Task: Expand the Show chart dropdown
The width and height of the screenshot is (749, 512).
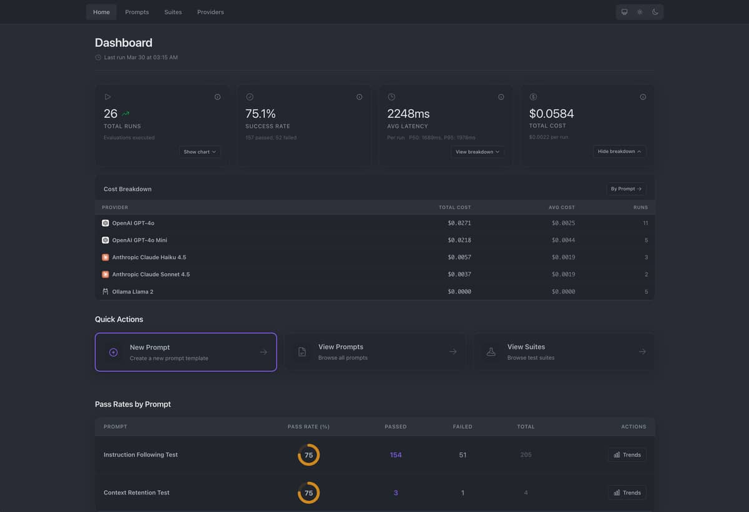Action: [x=200, y=152]
